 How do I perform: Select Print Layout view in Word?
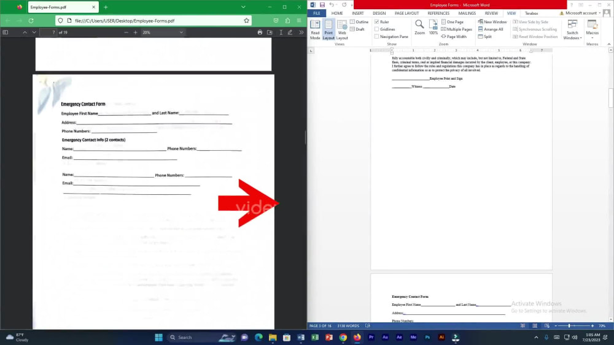328,29
